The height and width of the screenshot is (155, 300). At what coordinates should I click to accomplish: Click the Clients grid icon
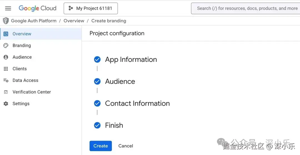pyautogui.click(x=6, y=69)
